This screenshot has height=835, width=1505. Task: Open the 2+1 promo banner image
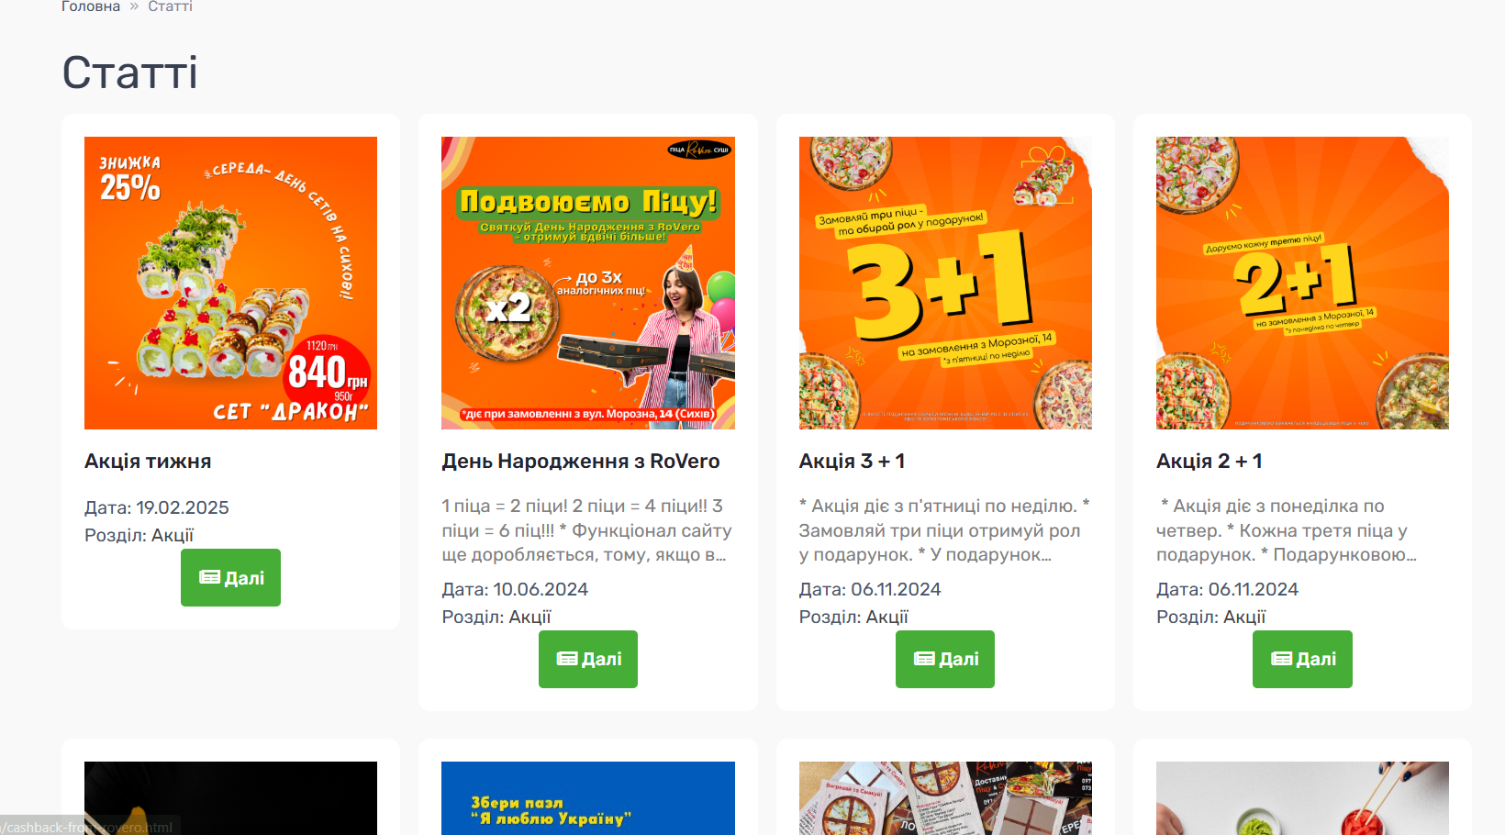coord(1302,283)
